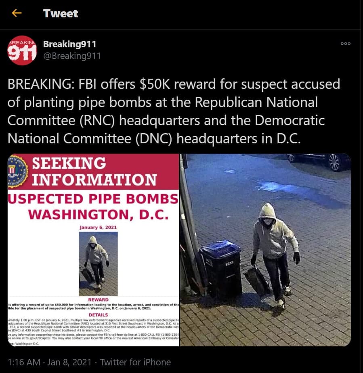
Task: Open the Breaking911 display name link
Action: 70,44
